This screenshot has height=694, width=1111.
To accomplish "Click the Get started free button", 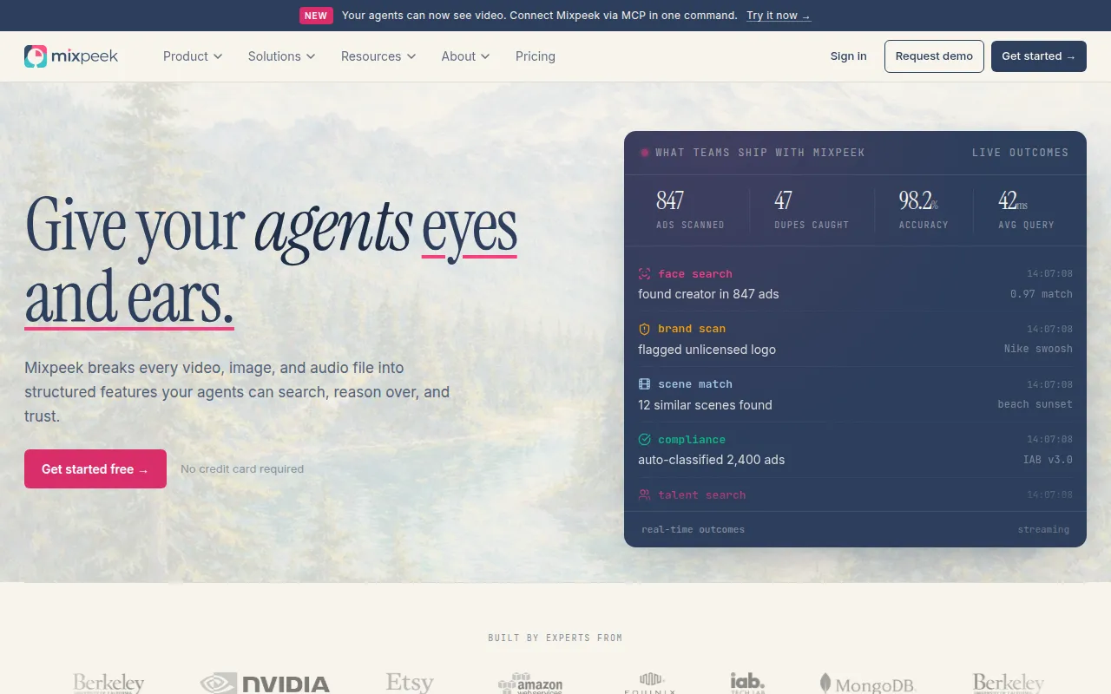I will click(x=95, y=469).
